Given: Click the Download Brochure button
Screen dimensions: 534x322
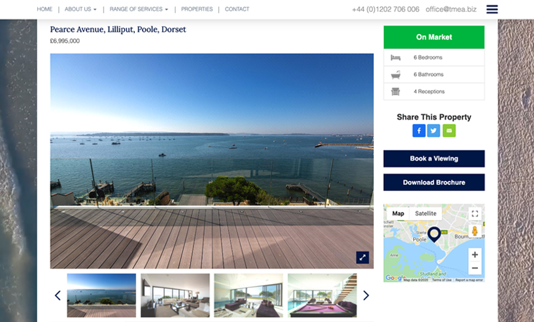Looking at the screenshot, I should [434, 182].
